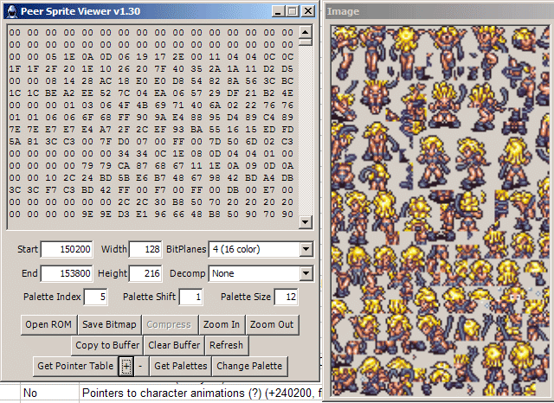
Task: Click the Width input field
Action: [145, 249]
